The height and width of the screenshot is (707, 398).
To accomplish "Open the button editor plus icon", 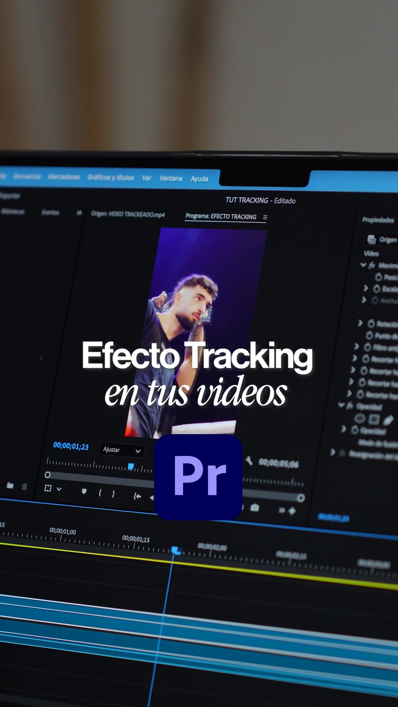I will coord(292,511).
